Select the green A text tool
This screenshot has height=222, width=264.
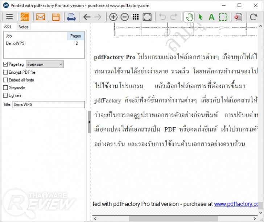[x=211, y=17]
